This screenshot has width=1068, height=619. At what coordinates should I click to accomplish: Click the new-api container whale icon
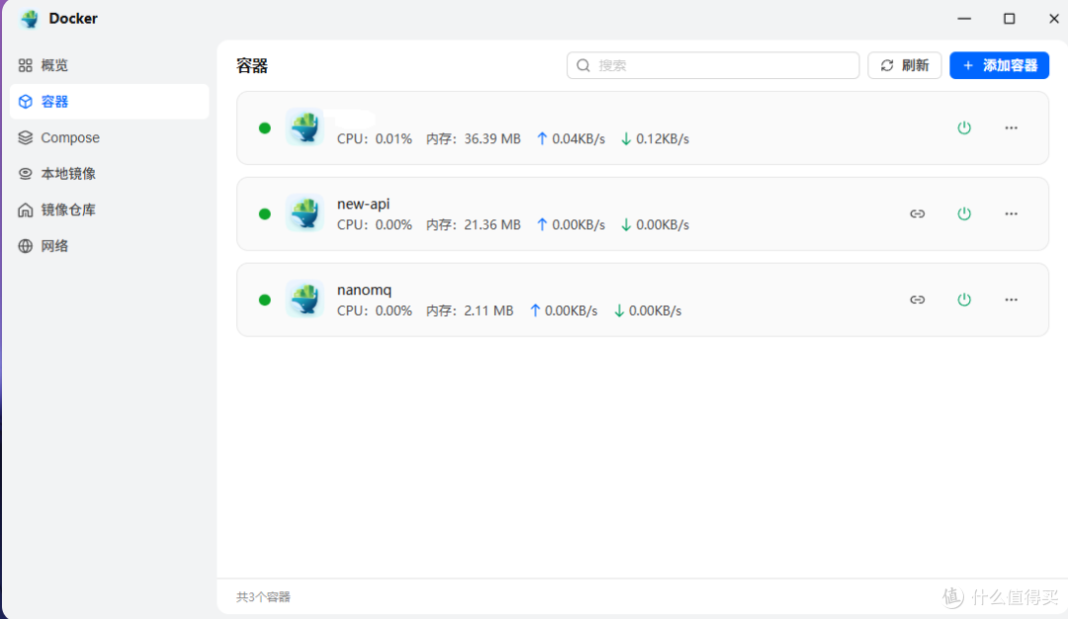pyautogui.click(x=305, y=214)
